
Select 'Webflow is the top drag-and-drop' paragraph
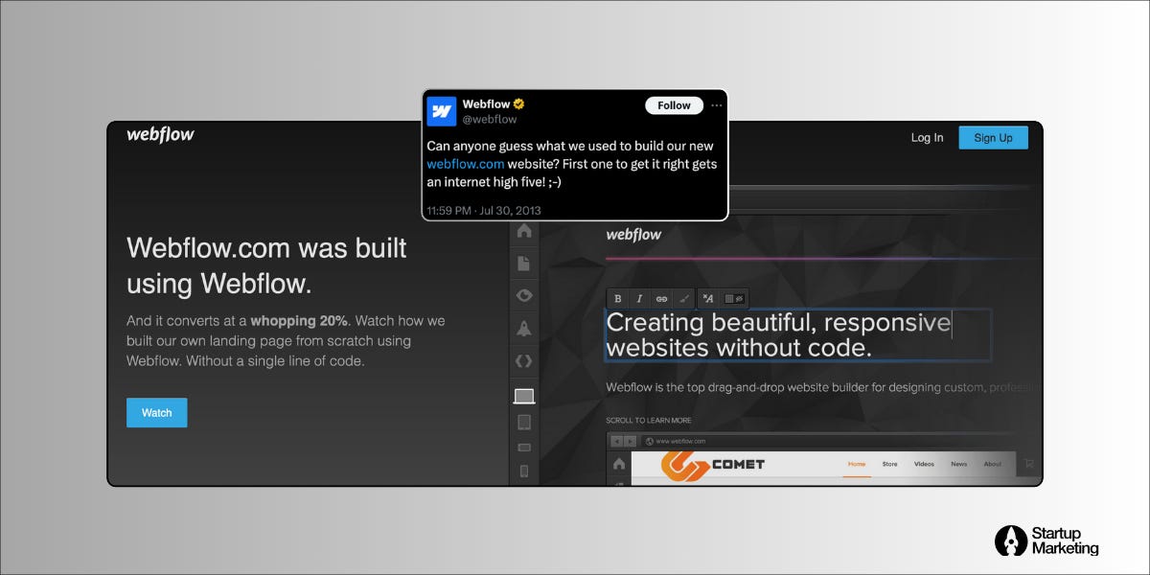(820, 388)
